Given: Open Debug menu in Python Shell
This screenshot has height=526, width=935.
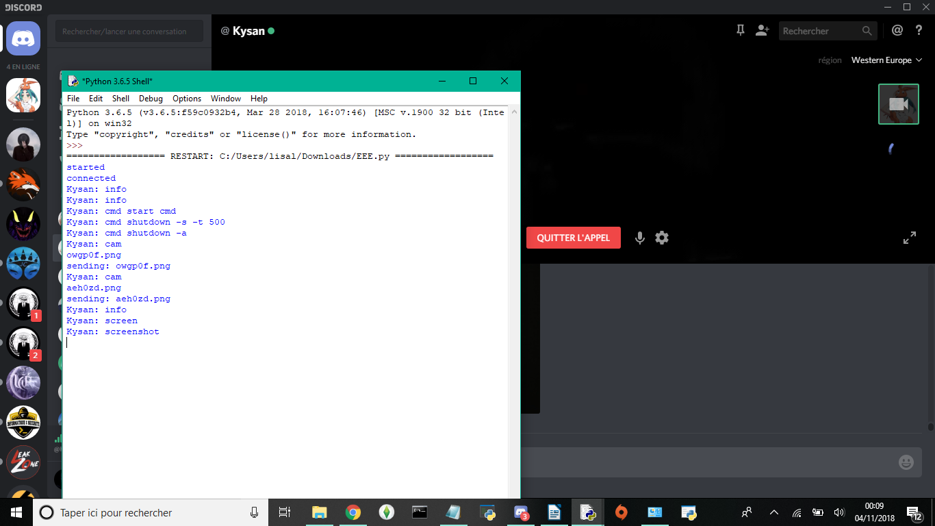Looking at the screenshot, I should click(151, 99).
